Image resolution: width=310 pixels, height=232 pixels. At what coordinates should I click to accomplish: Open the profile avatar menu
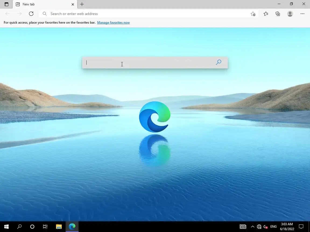pyautogui.click(x=290, y=14)
